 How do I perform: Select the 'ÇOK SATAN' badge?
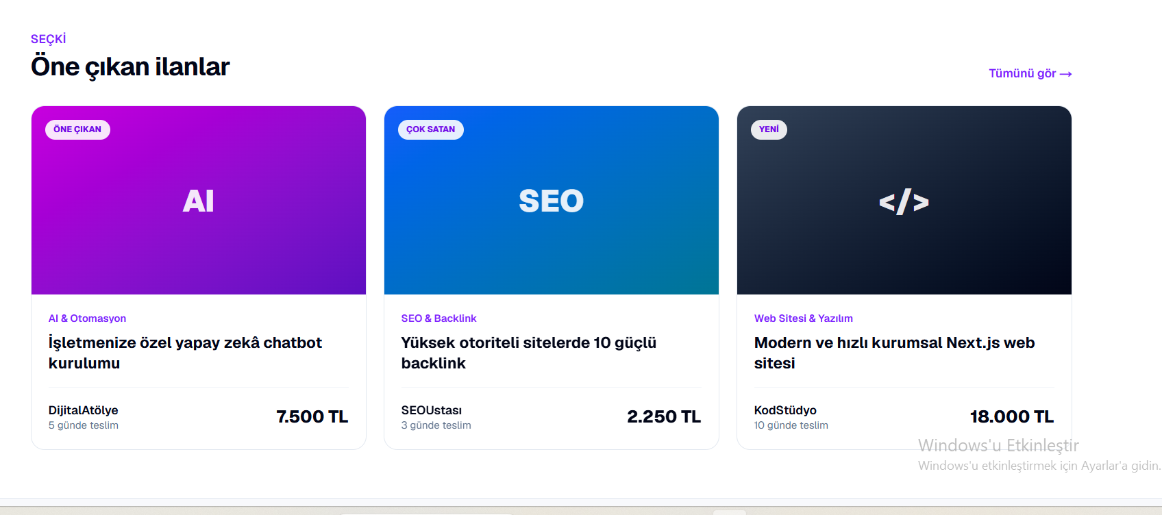[430, 129]
